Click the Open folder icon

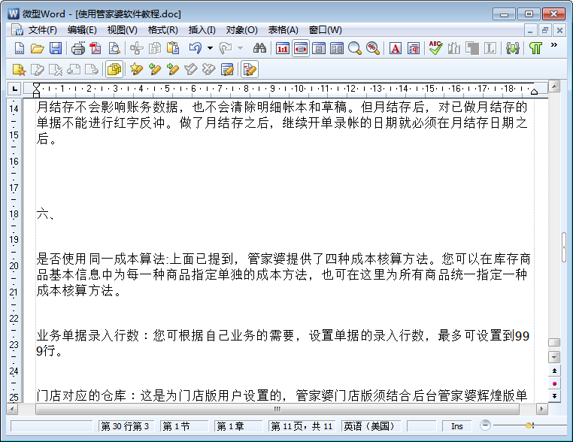click(37, 48)
